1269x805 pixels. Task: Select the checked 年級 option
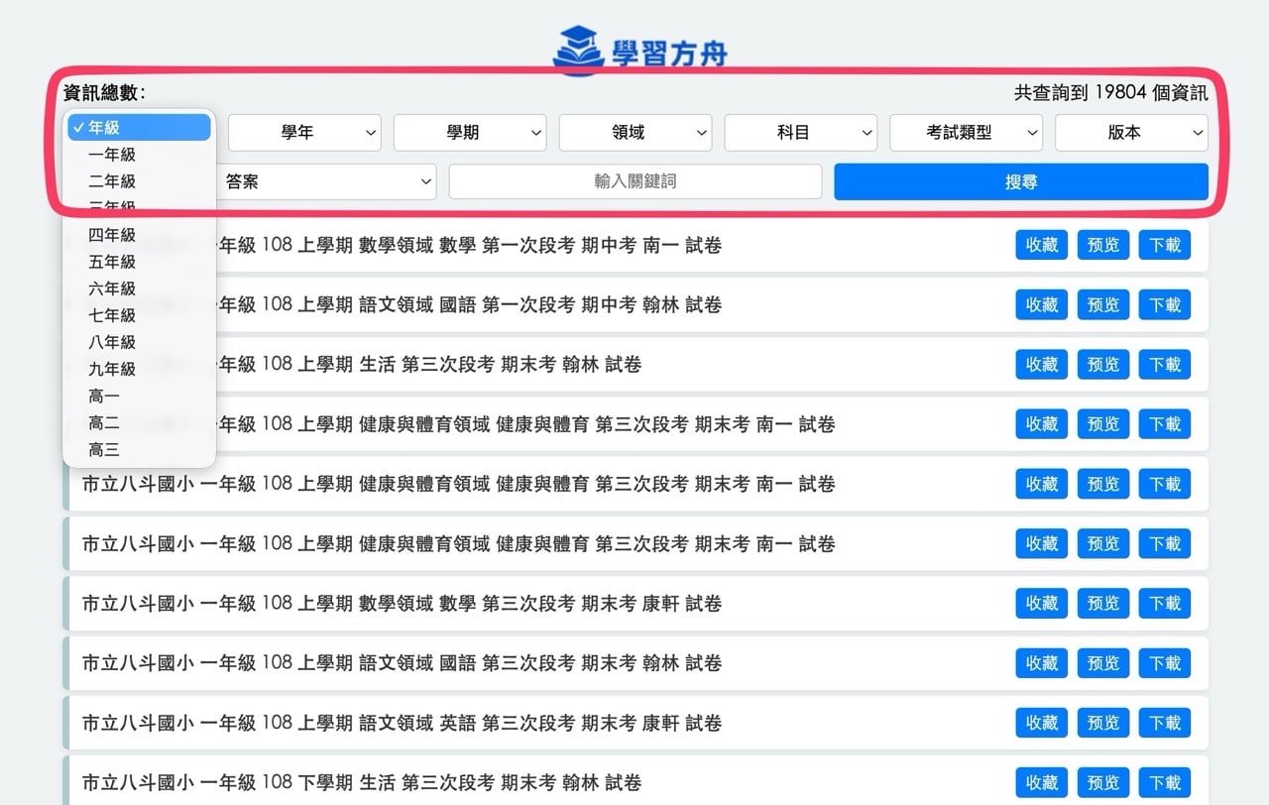138,127
